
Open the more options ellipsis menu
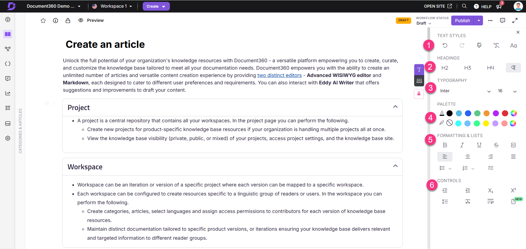coord(490,20)
